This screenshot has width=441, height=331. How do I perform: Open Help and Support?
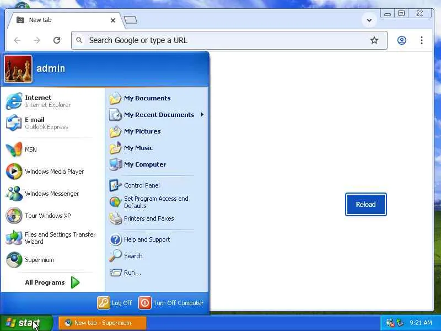[157, 239]
